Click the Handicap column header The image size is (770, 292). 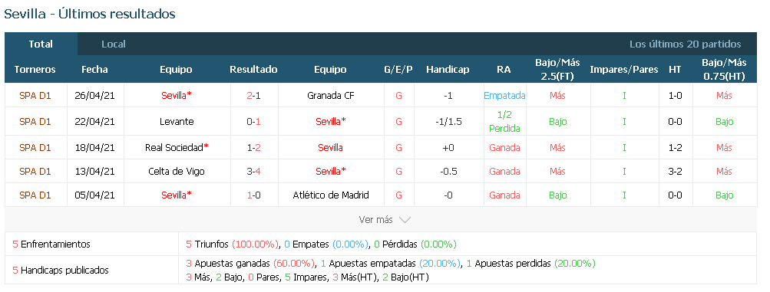click(x=448, y=70)
